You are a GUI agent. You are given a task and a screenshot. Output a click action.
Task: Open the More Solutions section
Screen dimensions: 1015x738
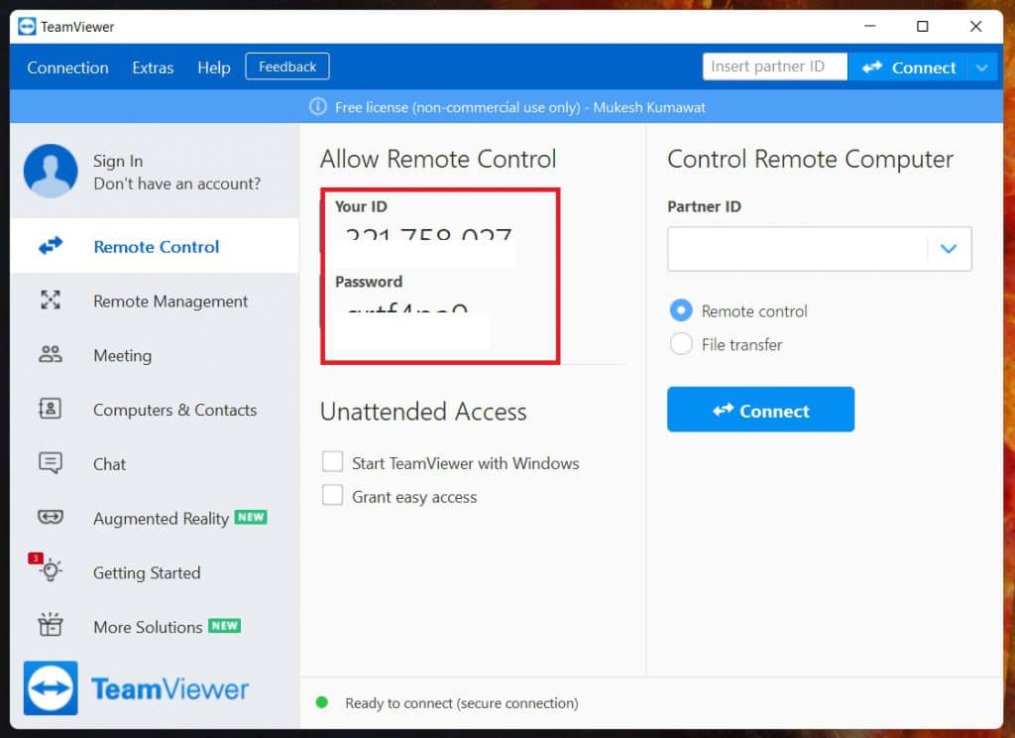click(155, 627)
